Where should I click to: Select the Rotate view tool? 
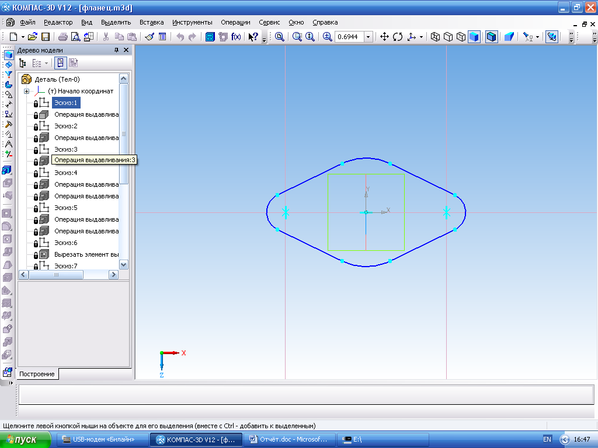398,37
